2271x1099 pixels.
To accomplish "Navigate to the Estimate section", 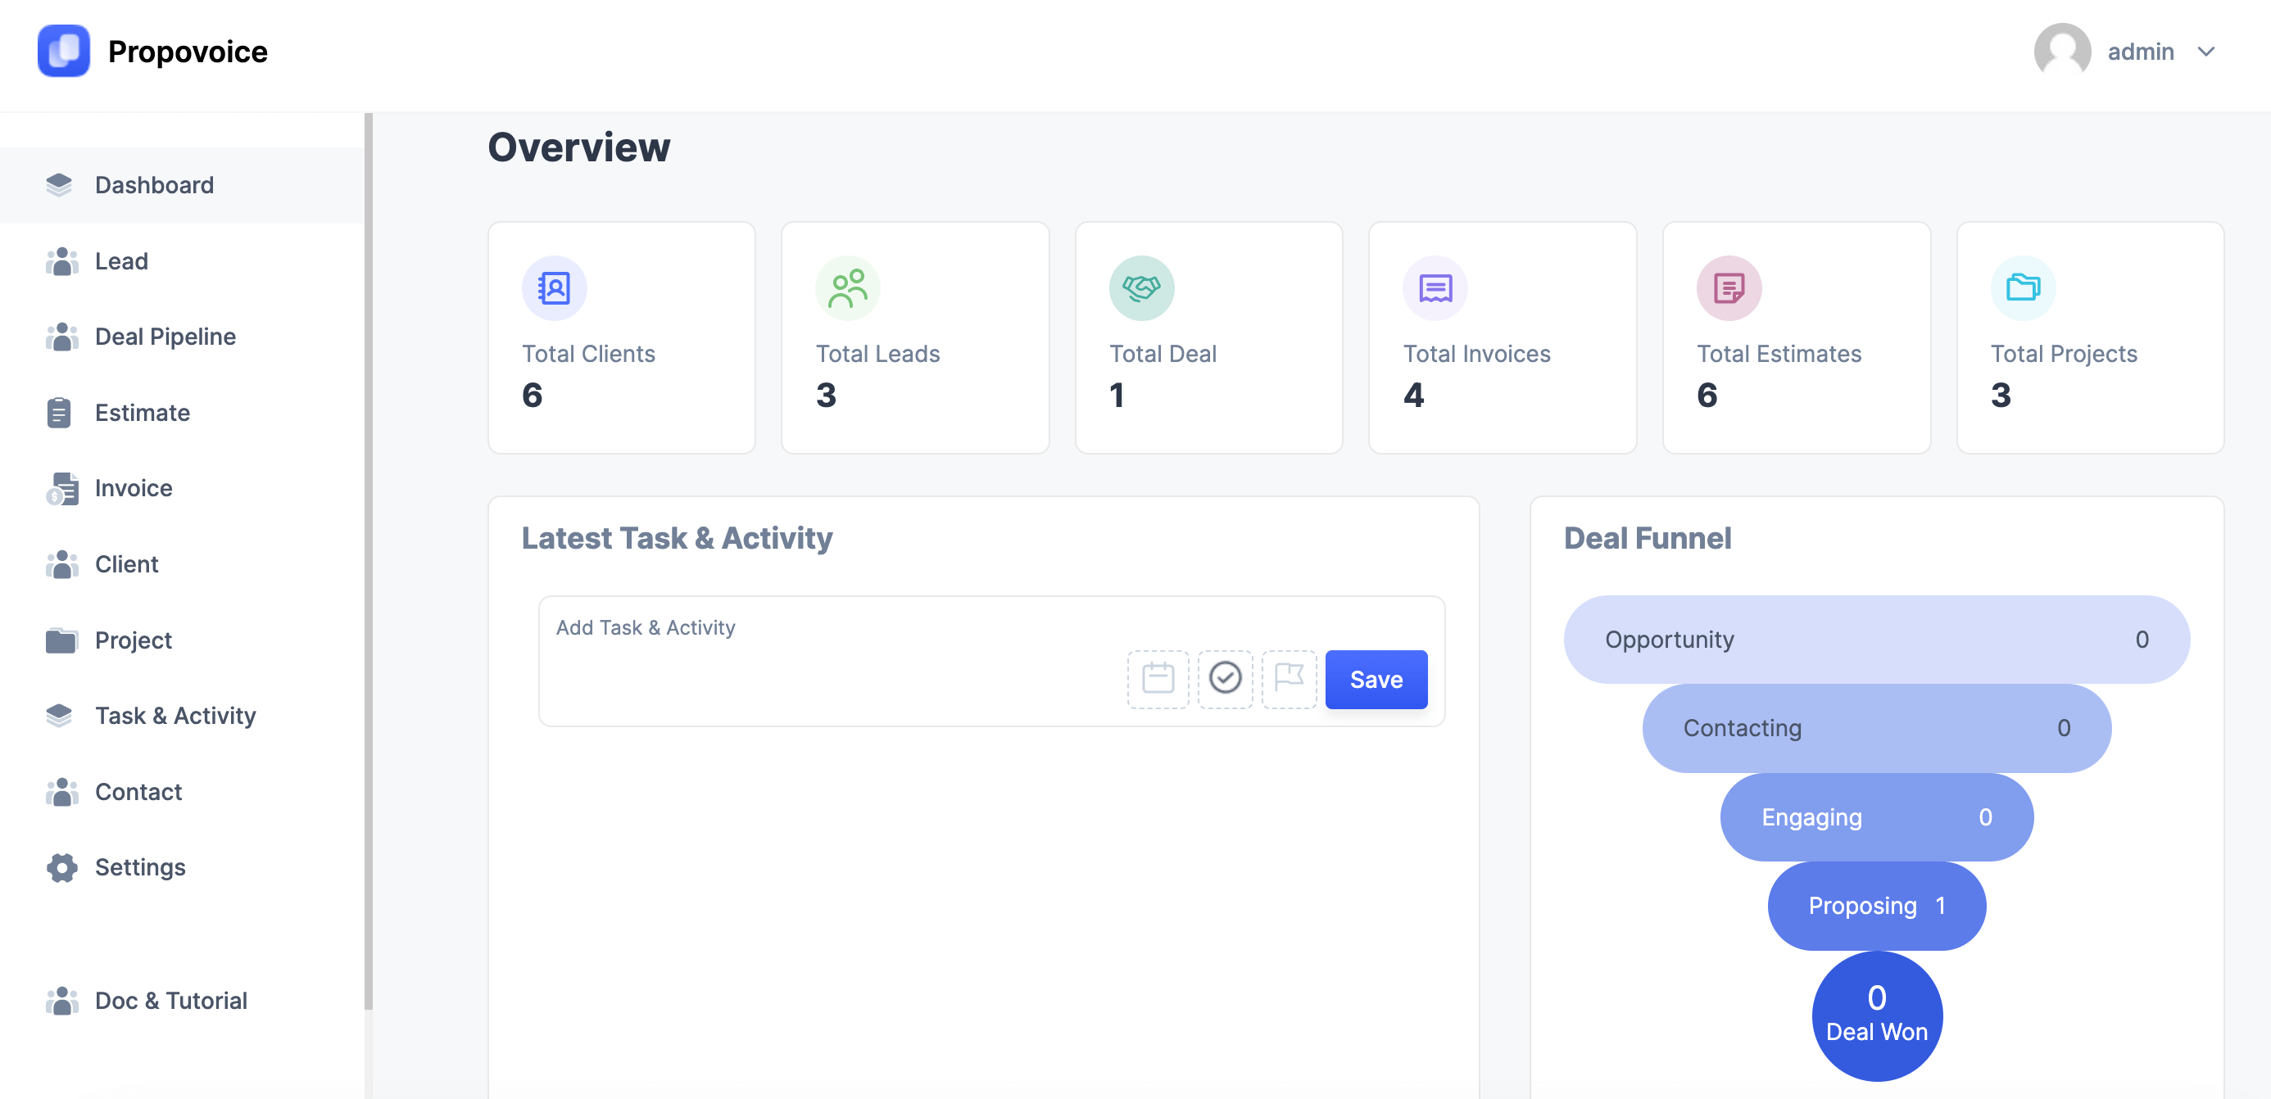I will 142,413.
